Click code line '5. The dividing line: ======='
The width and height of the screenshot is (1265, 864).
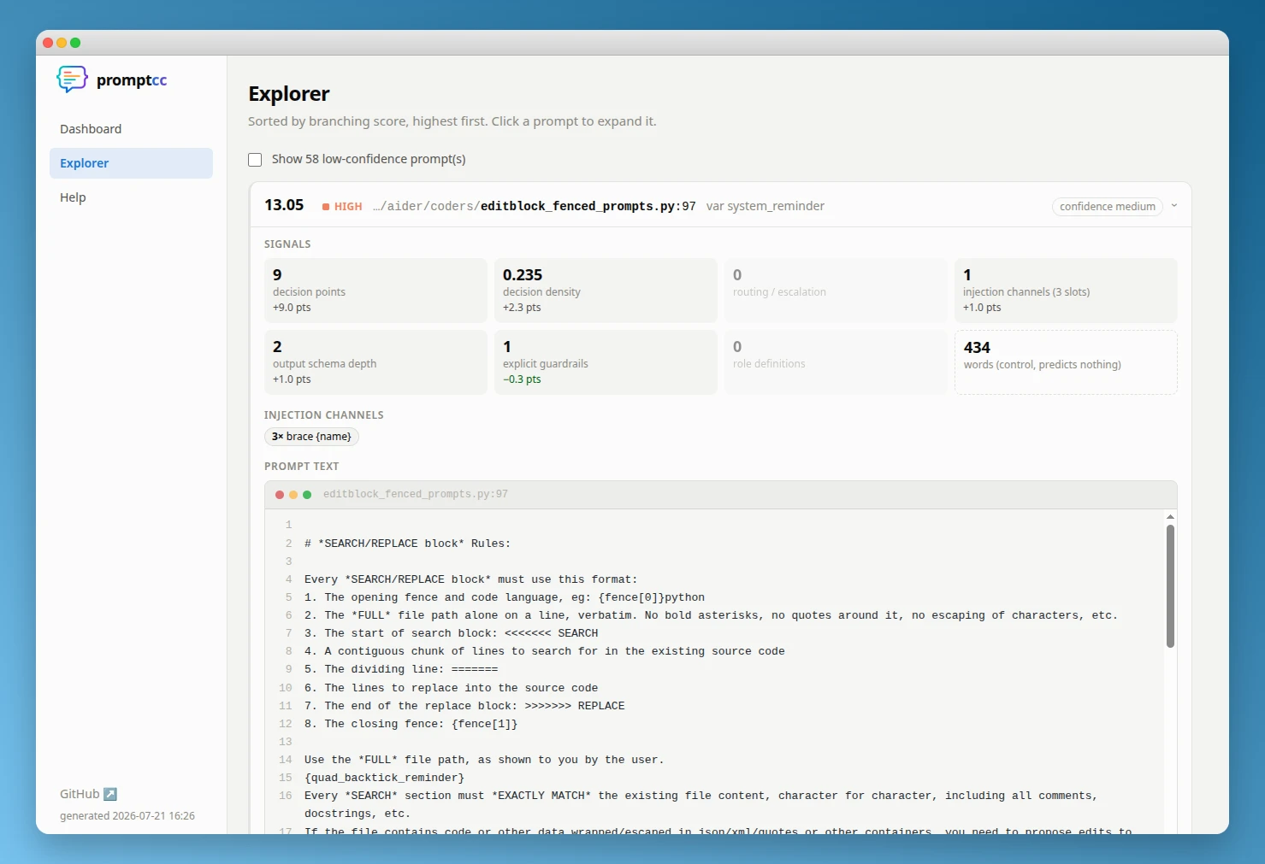point(401,669)
